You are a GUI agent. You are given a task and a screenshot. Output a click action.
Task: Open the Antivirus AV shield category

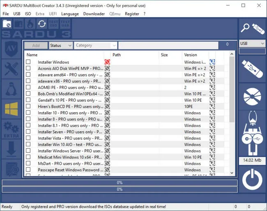pos(11,49)
